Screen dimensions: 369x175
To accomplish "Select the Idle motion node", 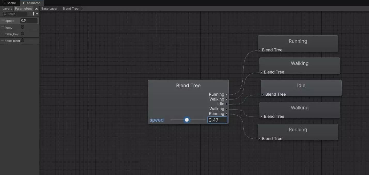I will coord(301,88).
